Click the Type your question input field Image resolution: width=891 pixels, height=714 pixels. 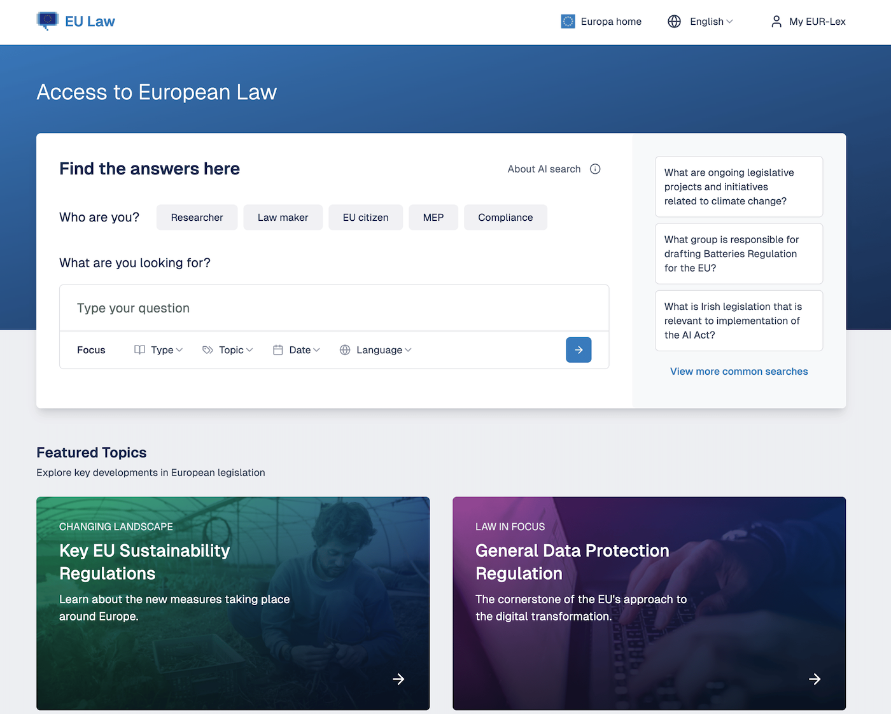[x=334, y=309]
